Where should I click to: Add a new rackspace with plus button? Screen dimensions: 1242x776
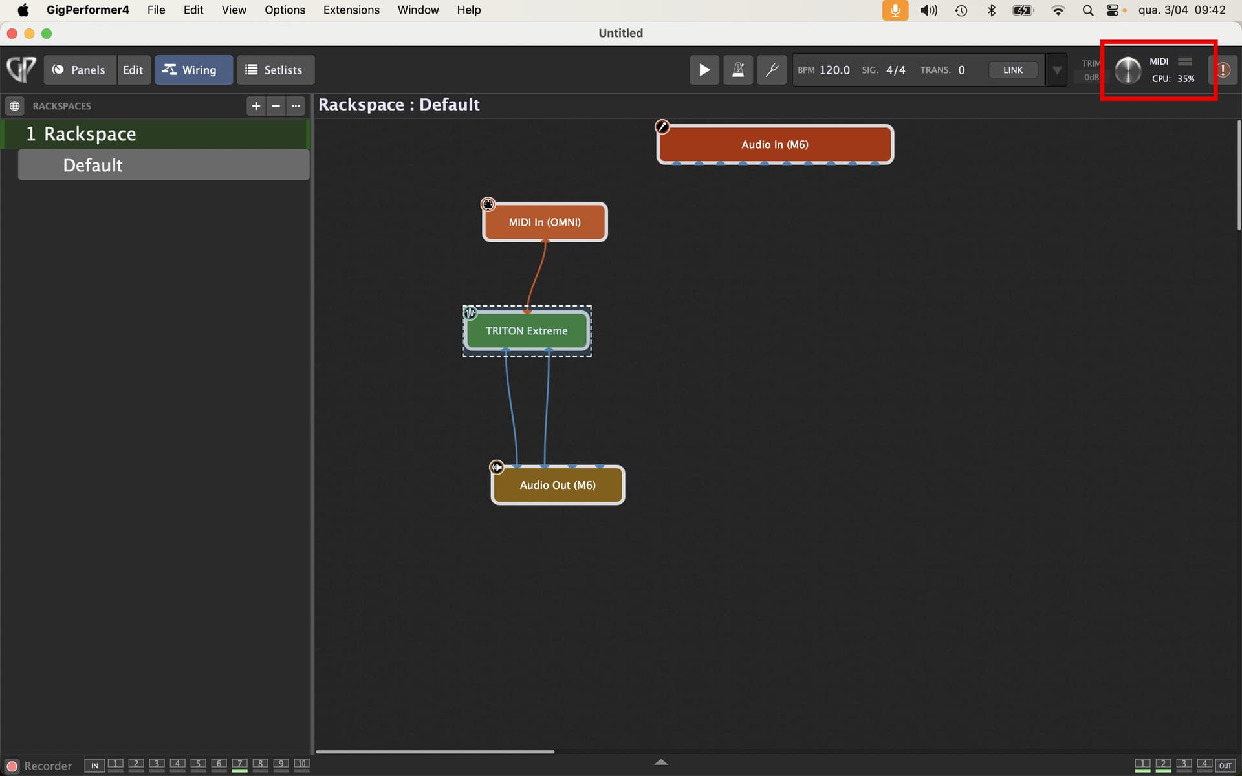click(x=256, y=105)
